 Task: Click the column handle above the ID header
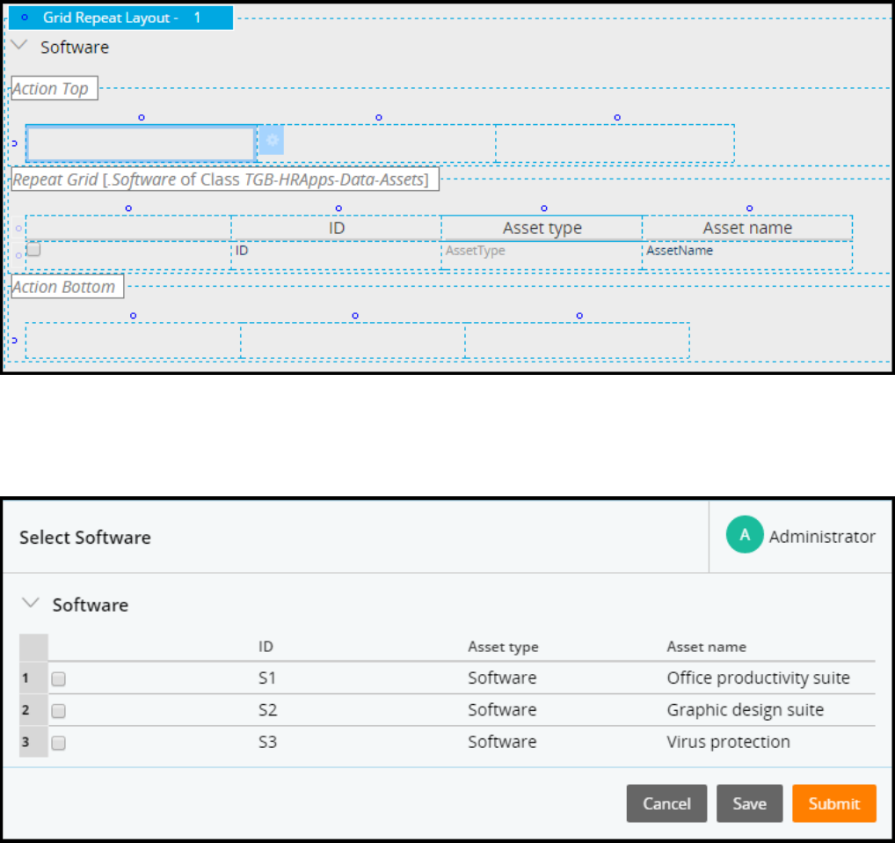[x=337, y=209]
